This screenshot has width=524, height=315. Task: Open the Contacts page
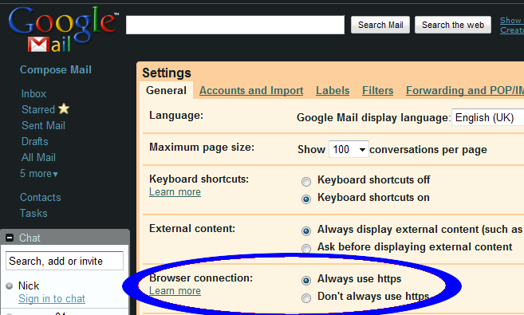[41, 197]
